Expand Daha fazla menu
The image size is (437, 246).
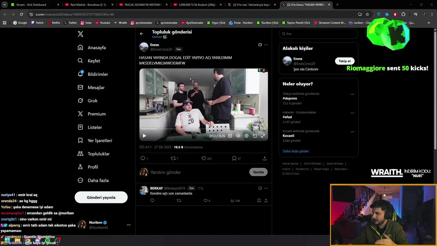point(93,180)
